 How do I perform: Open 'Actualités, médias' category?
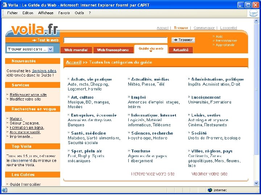point(150,79)
